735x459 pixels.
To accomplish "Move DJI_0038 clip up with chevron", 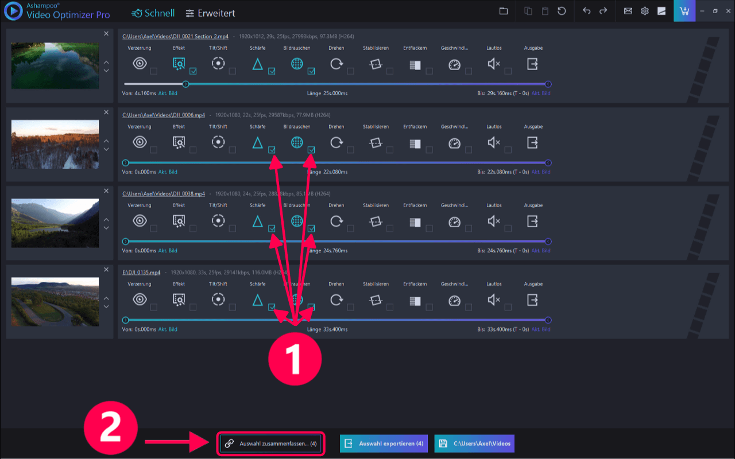I will (106, 219).
